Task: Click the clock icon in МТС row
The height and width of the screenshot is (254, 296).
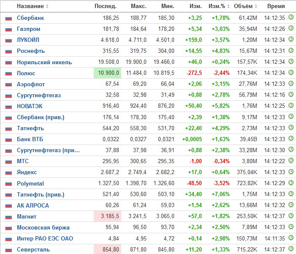Action: pos(291,161)
